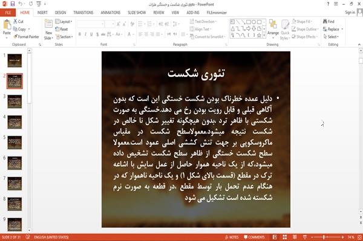Collapse the ribbon with the arrow
Viewport: 363px width, 241px height.
tap(359, 44)
